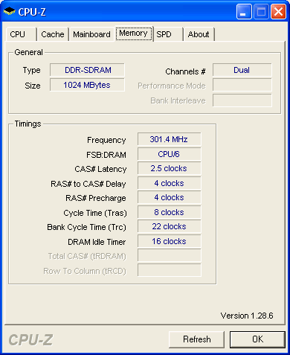Click the 22 clocks Bank Cycle Time value
The height and width of the screenshot is (355, 290).
[170, 226]
